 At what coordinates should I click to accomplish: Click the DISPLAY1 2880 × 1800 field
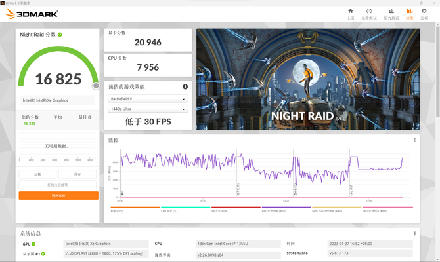point(106,253)
